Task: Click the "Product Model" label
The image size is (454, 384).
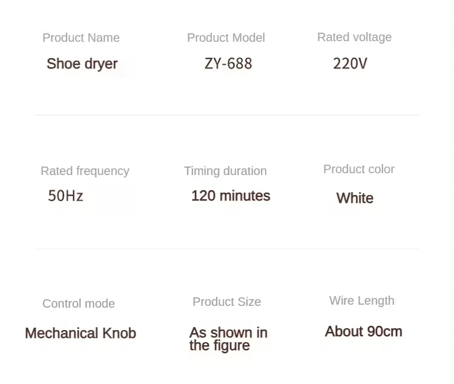Action: pyautogui.click(x=226, y=38)
